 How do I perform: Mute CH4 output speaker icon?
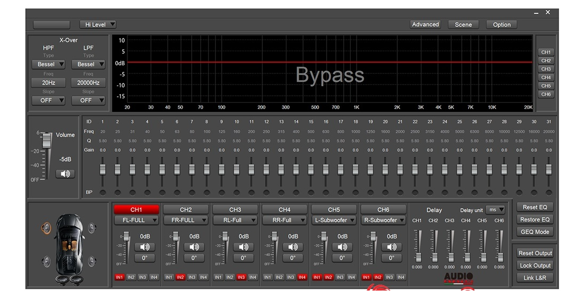[x=293, y=247]
